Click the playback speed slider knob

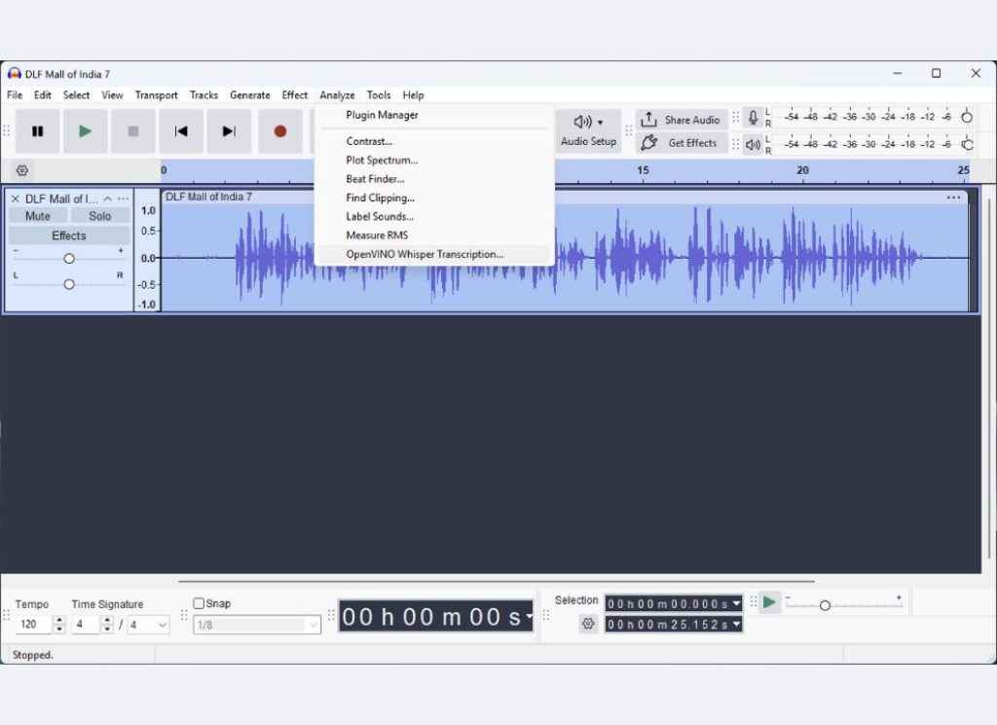tap(825, 605)
